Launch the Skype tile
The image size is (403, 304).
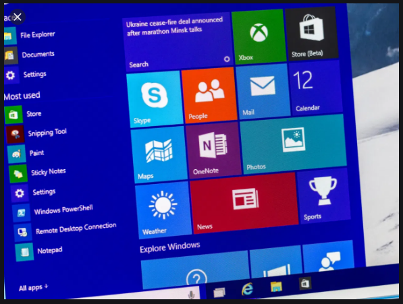pos(155,99)
